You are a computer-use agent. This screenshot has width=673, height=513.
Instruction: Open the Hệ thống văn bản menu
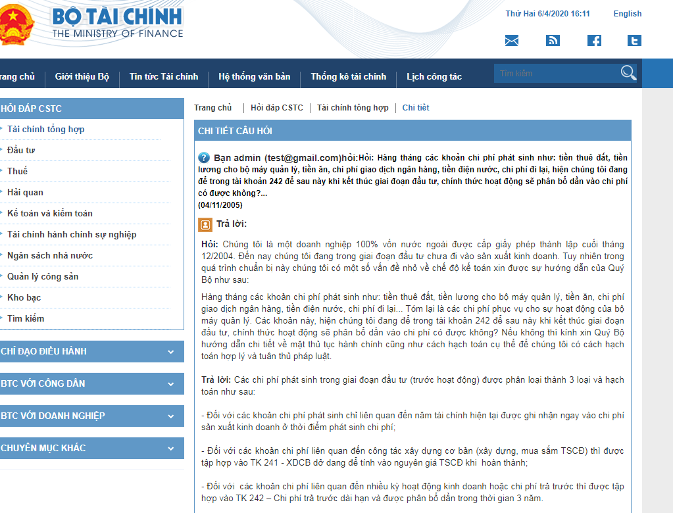[254, 77]
